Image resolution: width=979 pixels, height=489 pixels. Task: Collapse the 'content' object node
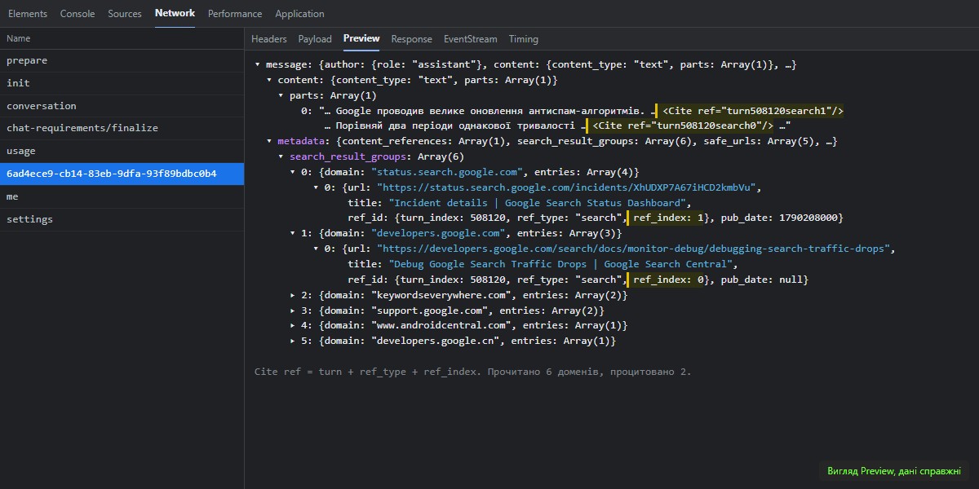270,80
